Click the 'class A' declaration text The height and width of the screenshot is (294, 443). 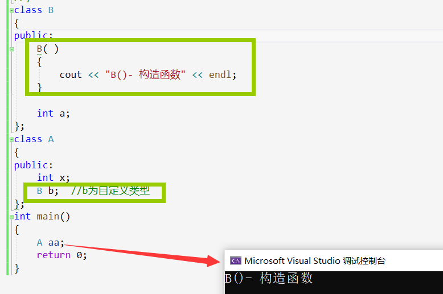tap(34, 139)
